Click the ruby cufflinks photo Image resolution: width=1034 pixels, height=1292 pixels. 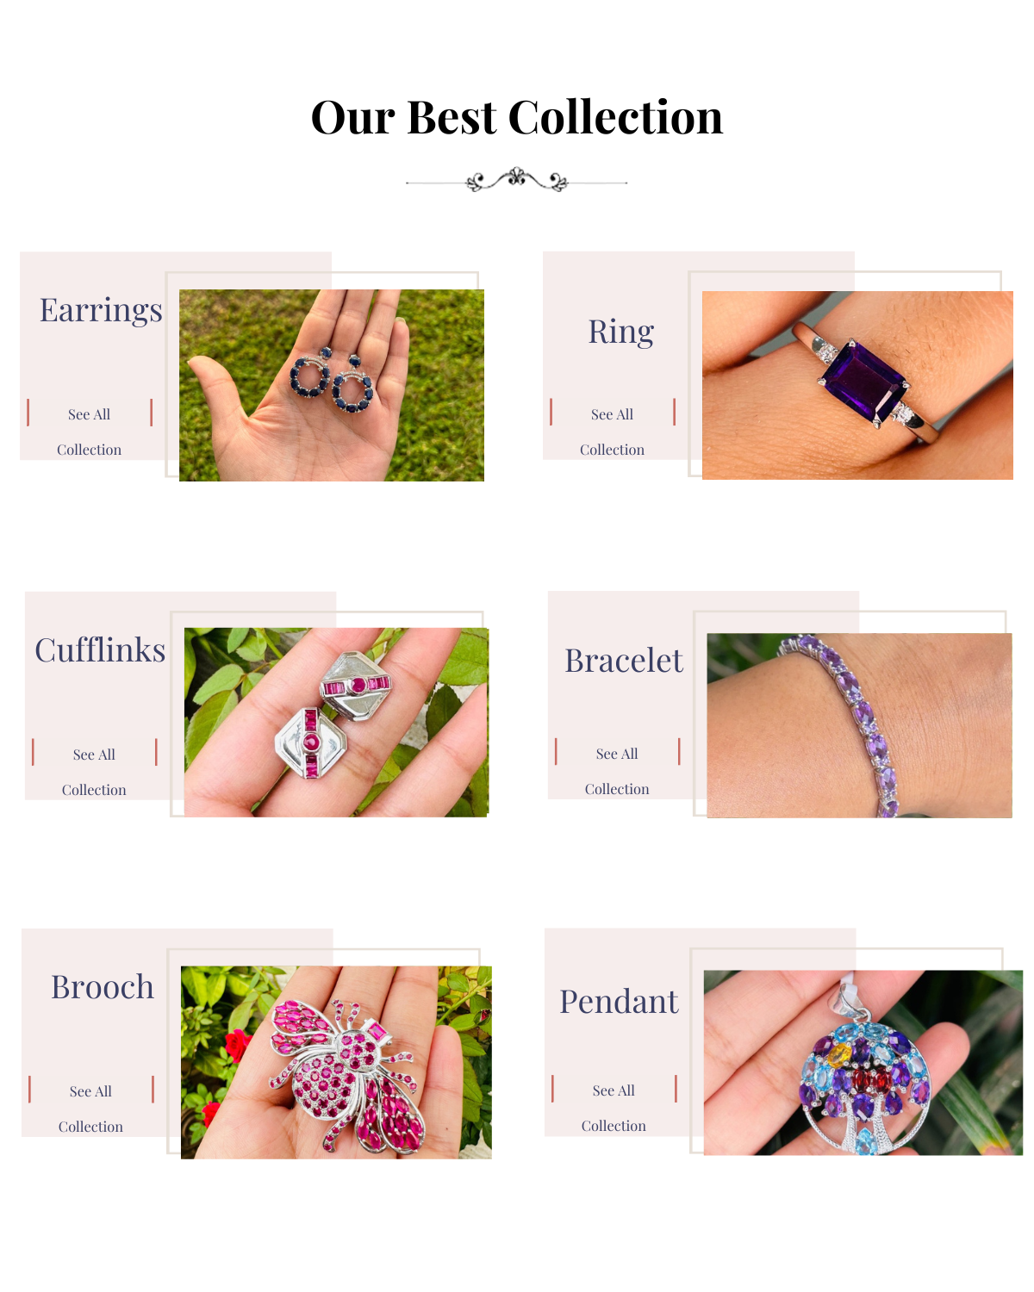click(x=337, y=722)
